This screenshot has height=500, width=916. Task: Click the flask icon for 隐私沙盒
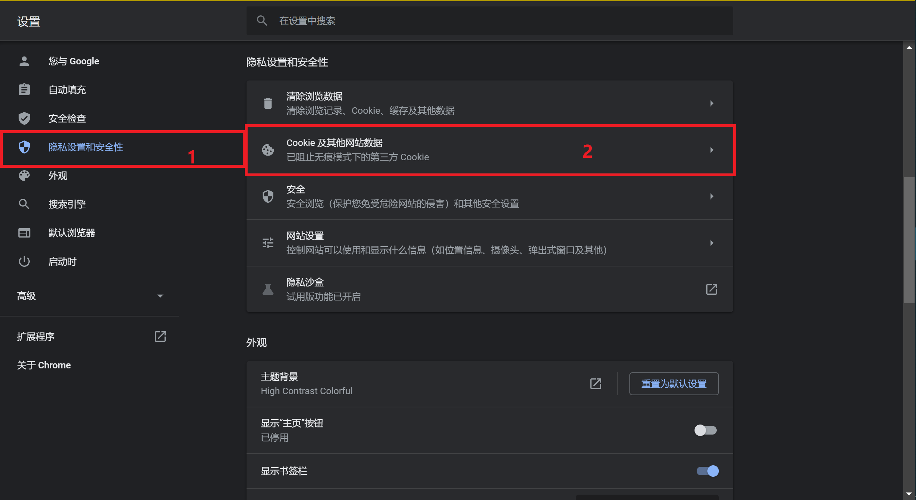pos(268,289)
